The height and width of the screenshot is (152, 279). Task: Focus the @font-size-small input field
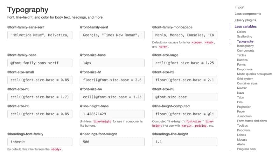[40, 80]
